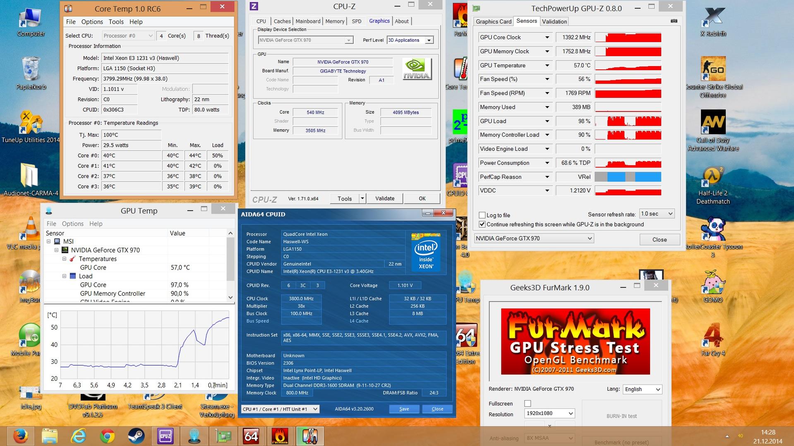Open AIDA64 CPU core selector dropdown

[280, 409]
